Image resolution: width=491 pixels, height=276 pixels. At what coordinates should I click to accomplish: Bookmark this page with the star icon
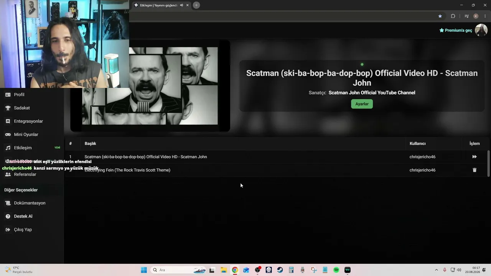tap(440, 16)
